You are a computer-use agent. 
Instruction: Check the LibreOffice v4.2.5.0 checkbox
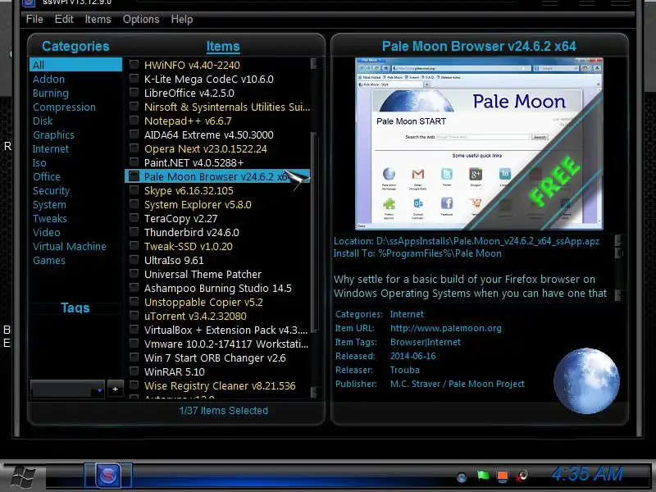pos(134,92)
